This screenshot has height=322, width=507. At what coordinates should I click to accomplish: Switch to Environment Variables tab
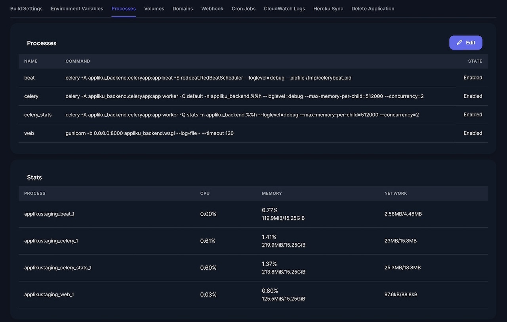(77, 8)
